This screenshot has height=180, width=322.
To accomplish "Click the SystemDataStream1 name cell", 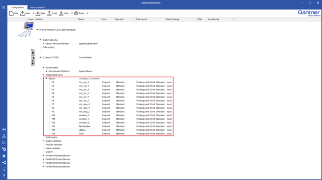I will click(x=88, y=44).
